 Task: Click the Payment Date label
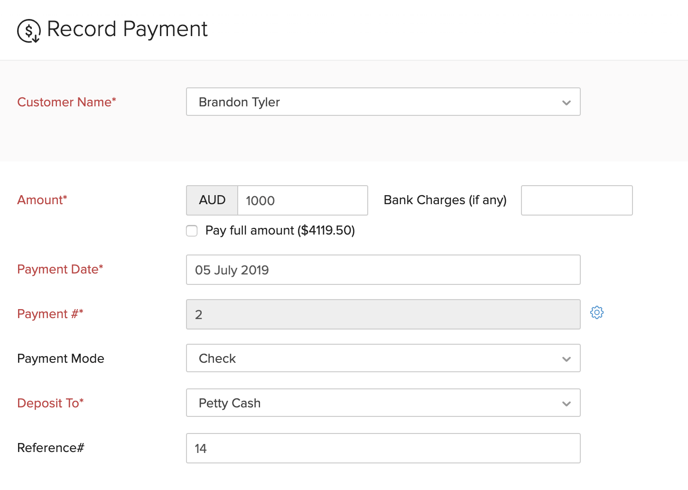coord(60,269)
